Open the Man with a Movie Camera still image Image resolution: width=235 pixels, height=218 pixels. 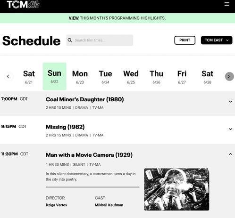click(176, 189)
